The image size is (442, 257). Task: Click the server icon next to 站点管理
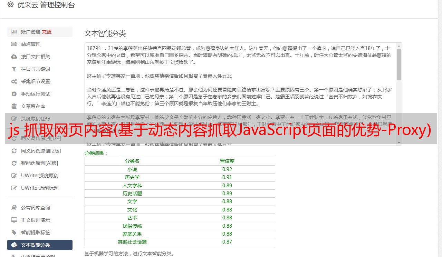[x=14, y=44]
